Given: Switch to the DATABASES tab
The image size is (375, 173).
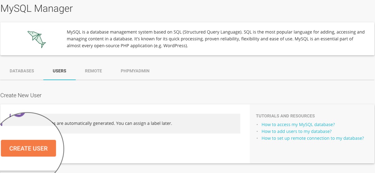Looking at the screenshot, I should pyautogui.click(x=22, y=71).
